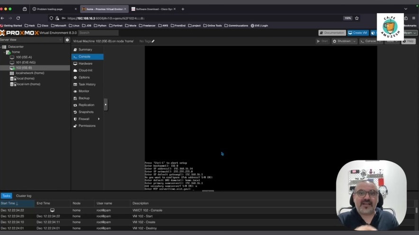This screenshot has width=419, height=235.
Task: Collapse the home node in tree
Action: pos(5,52)
